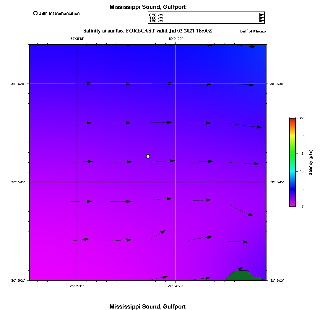Select the green band of the salinity colorbar
325x310 pixels.
(292, 154)
